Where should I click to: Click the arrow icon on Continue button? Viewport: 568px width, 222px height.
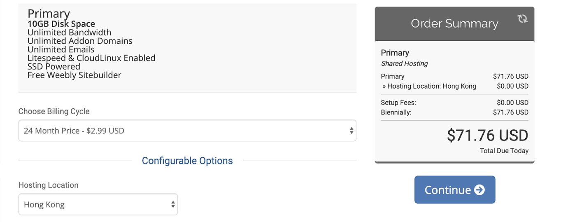click(x=479, y=190)
